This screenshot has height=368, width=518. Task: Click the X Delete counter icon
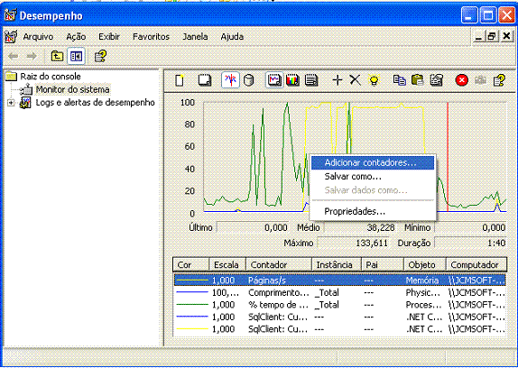pos(356,80)
